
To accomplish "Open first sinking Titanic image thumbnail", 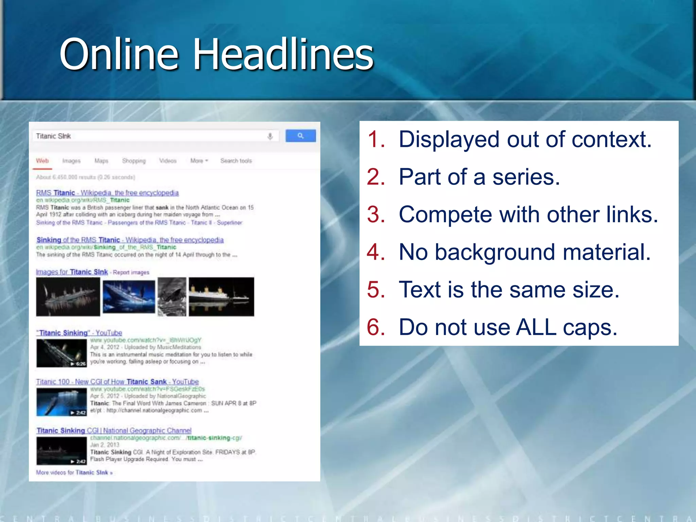I will (x=68, y=296).
